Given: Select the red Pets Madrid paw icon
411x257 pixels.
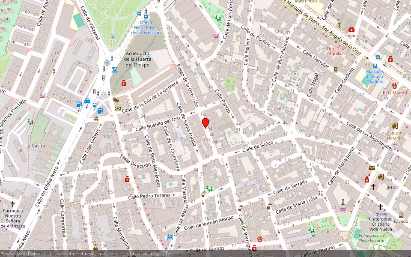Looking at the screenshot, I should (394, 86).
